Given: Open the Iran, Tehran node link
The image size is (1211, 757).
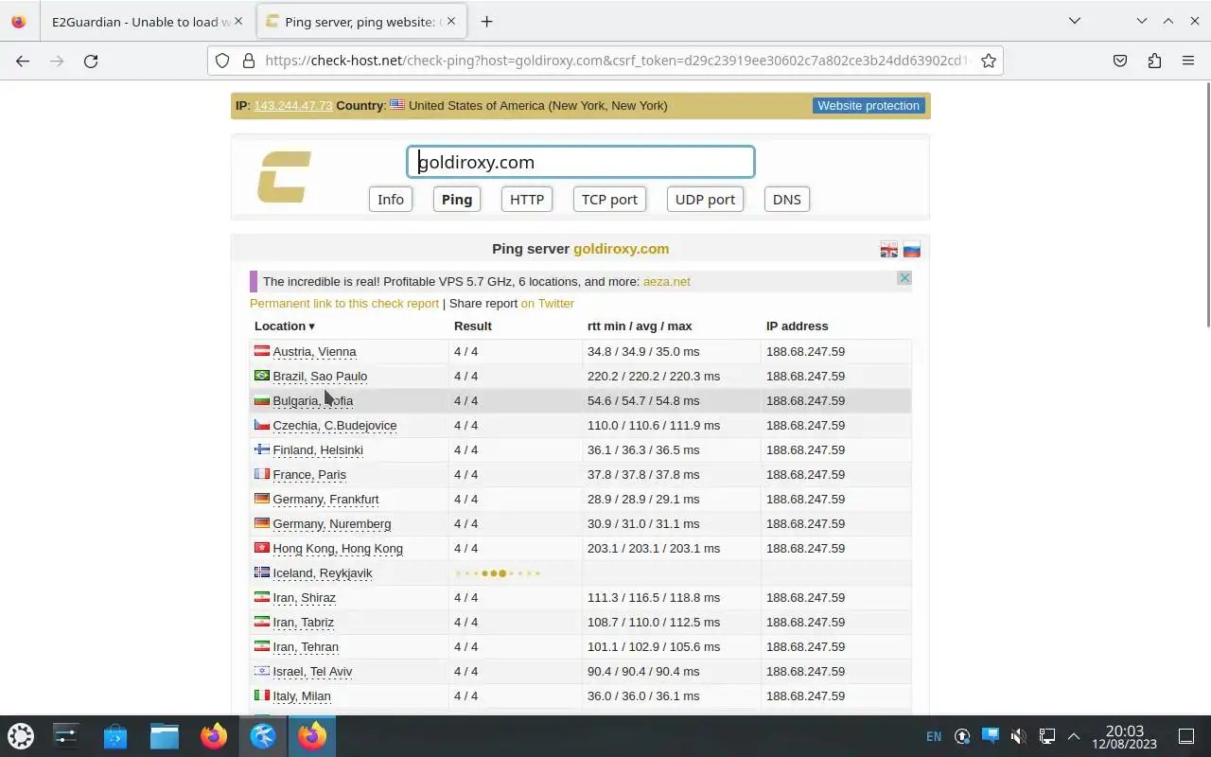Looking at the screenshot, I should [x=306, y=647].
